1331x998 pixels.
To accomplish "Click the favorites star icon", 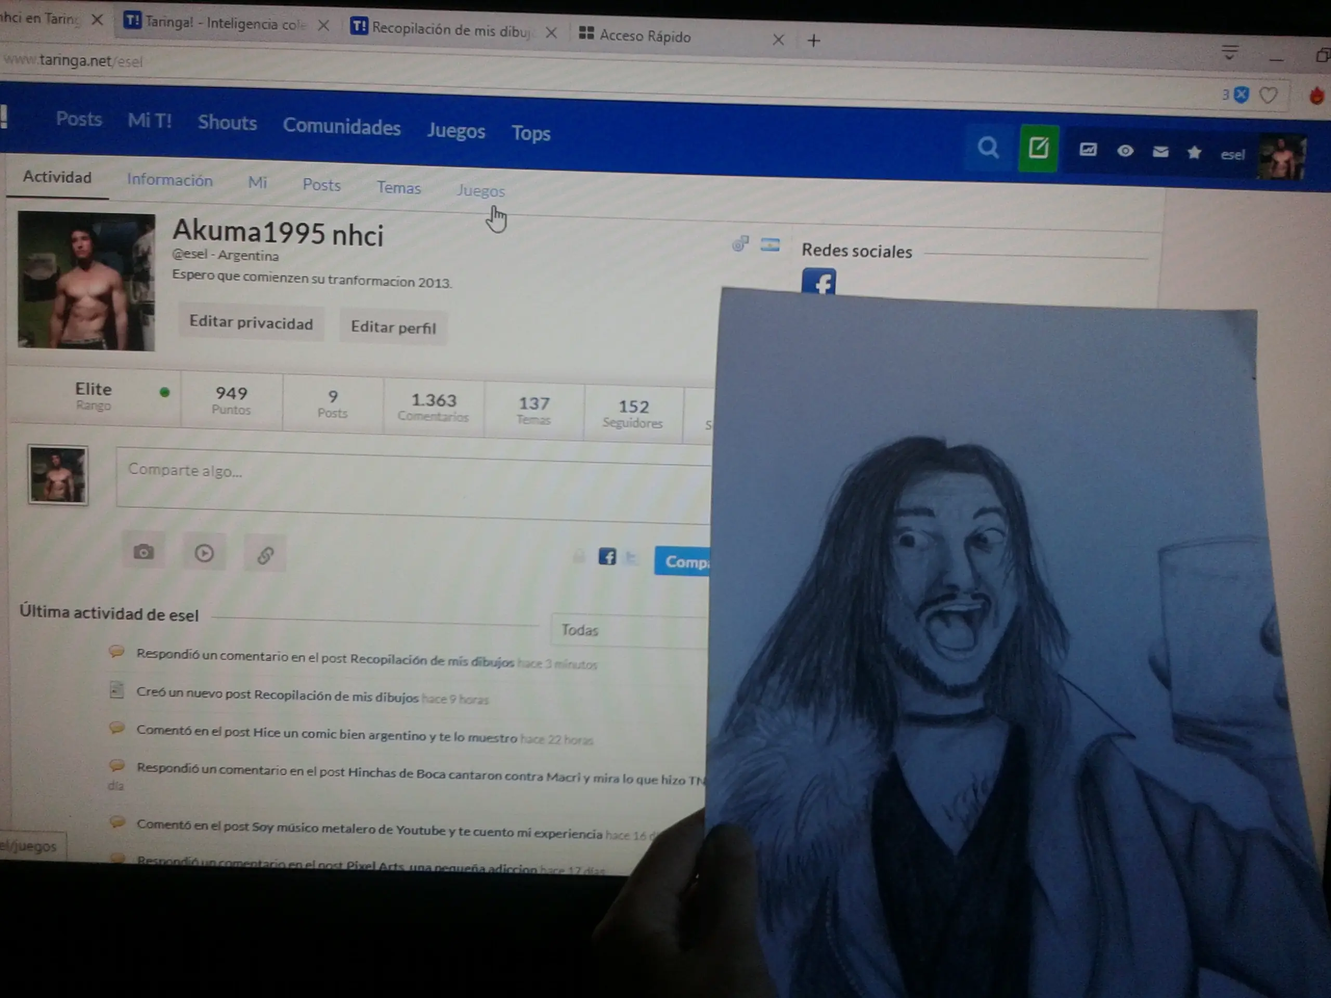I will (1194, 153).
